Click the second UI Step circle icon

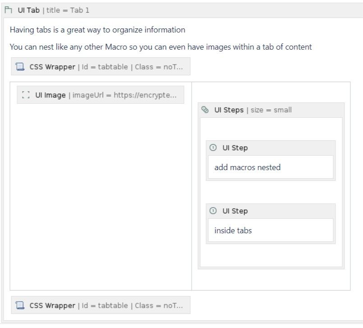[213, 211]
